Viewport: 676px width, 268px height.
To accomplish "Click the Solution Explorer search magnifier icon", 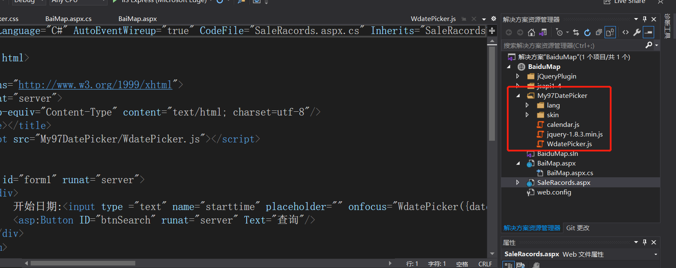I will [x=649, y=45].
